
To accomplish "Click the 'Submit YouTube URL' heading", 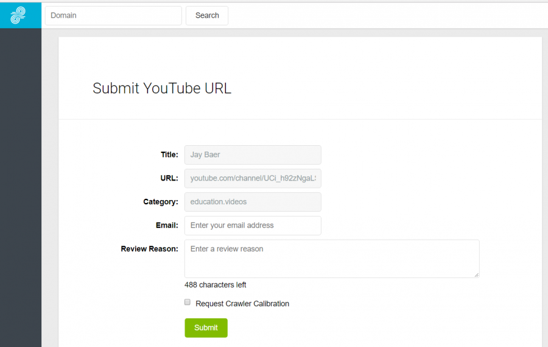I will [162, 88].
